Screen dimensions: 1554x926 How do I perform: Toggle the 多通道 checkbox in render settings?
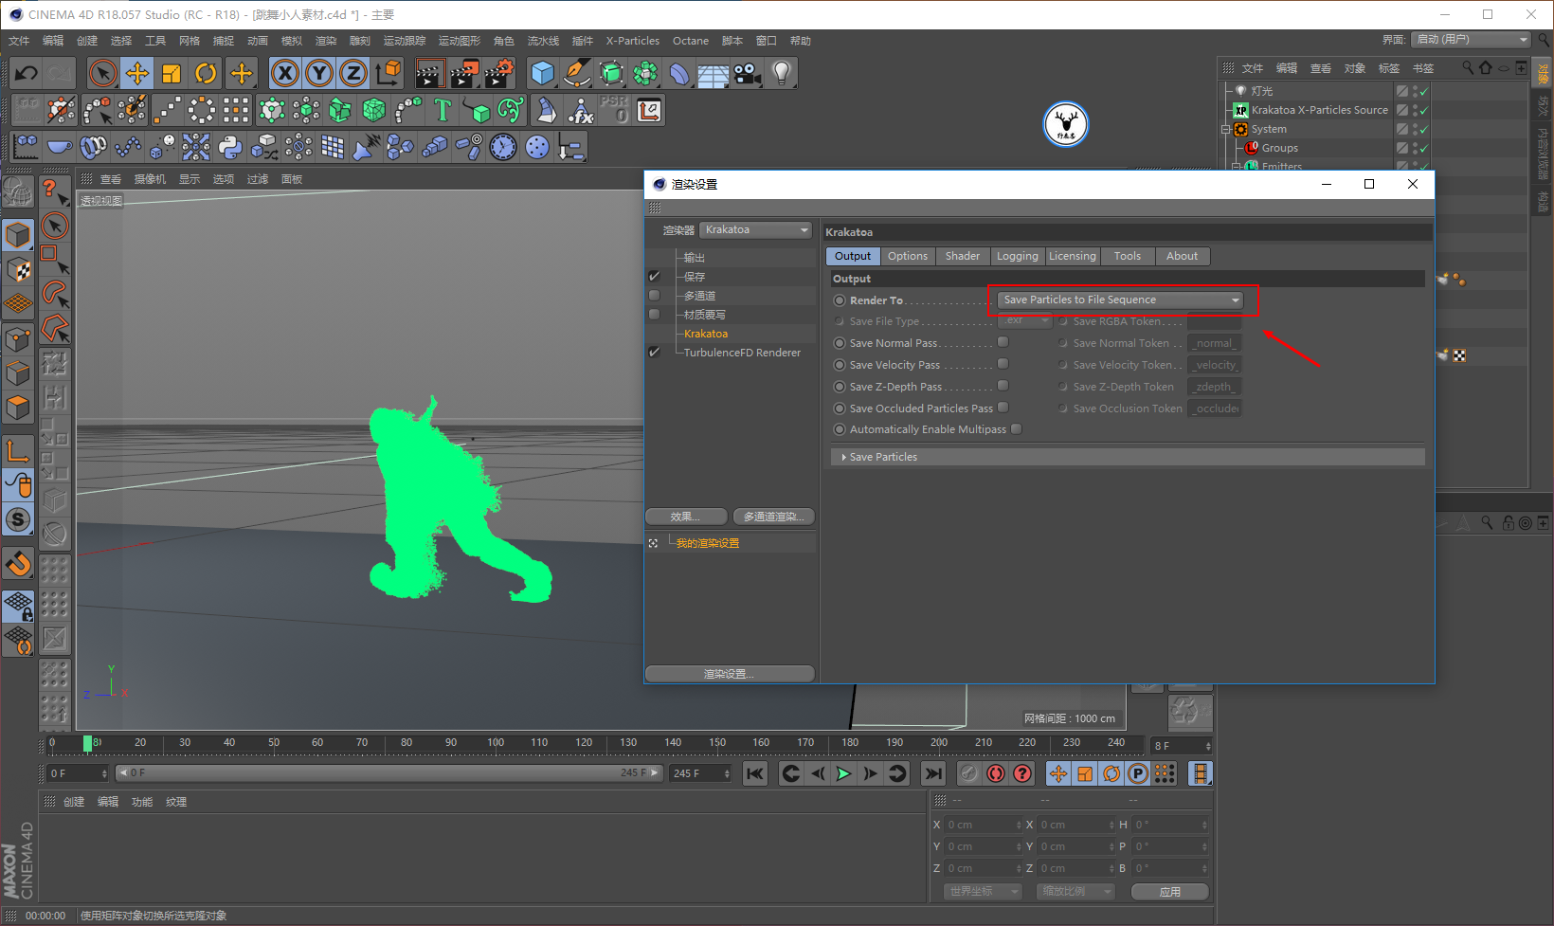pos(654,296)
